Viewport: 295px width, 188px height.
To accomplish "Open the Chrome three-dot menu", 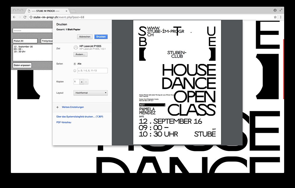I will click(281, 17).
